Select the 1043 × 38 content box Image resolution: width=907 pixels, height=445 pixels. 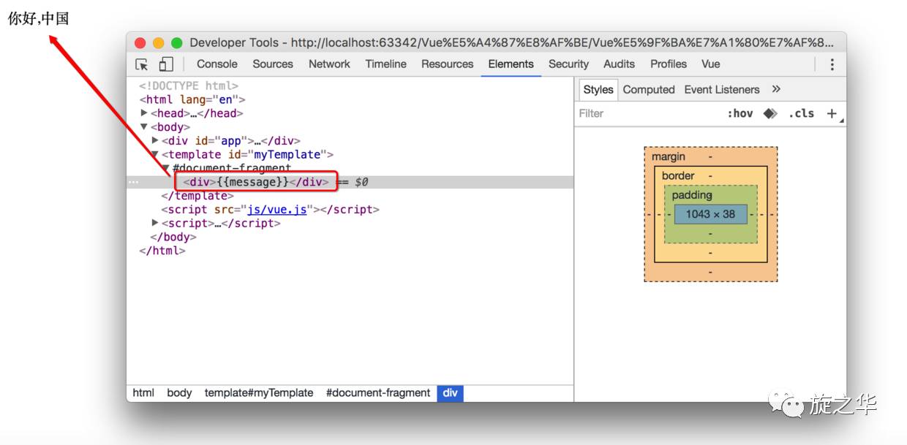[710, 214]
